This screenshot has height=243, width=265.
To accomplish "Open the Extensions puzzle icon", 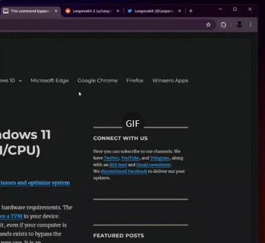I will tap(223, 25).
